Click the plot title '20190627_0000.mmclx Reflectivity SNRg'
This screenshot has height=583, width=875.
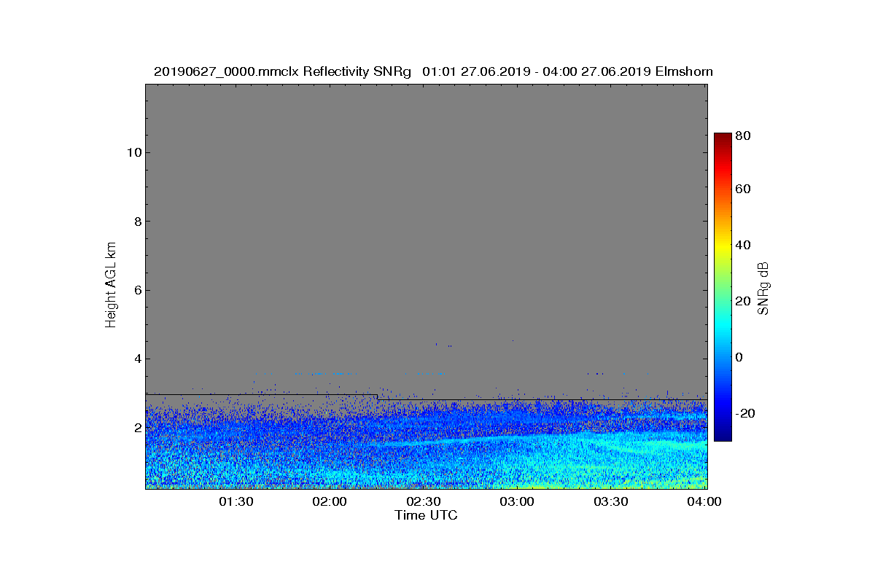pos(283,71)
